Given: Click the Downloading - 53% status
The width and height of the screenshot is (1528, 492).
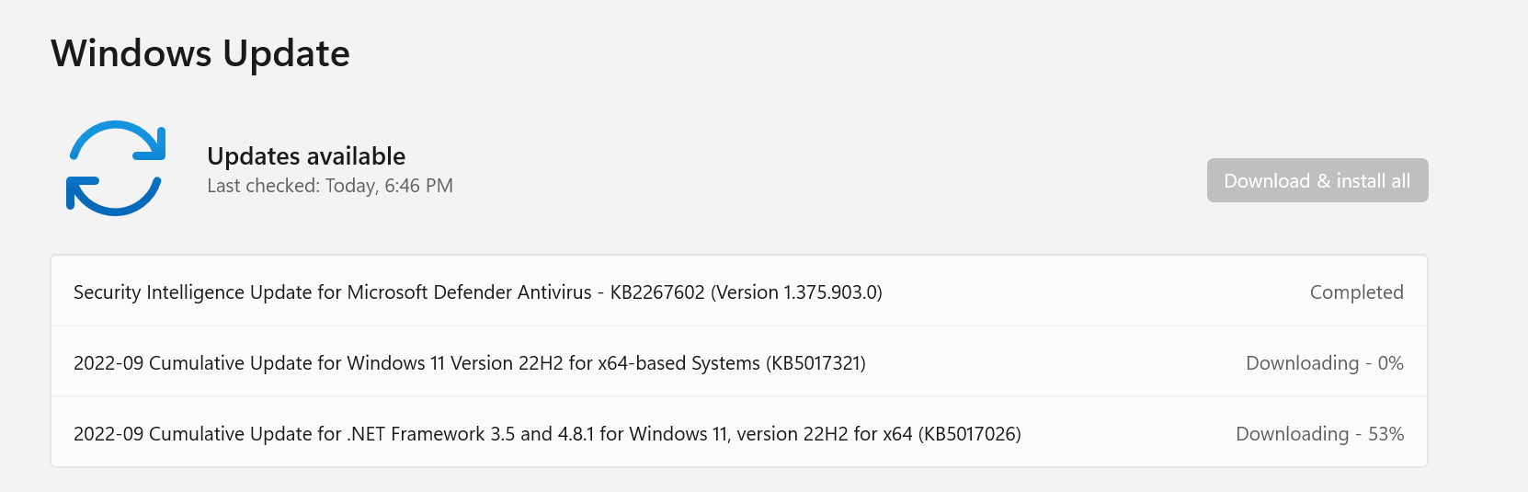Looking at the screenshot, I should click(x=1319, y=434).
